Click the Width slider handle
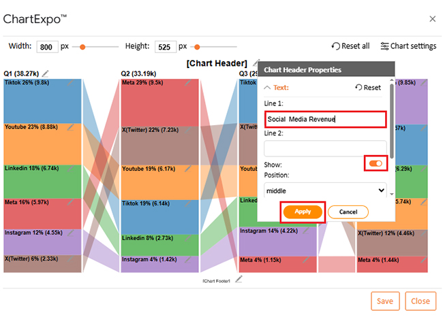 pyautogui.click(x=82, y=47)
